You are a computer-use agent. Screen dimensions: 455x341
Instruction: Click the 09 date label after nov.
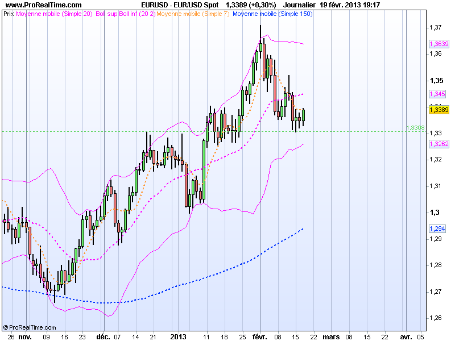pyautogui.click(x=47, y=337)
